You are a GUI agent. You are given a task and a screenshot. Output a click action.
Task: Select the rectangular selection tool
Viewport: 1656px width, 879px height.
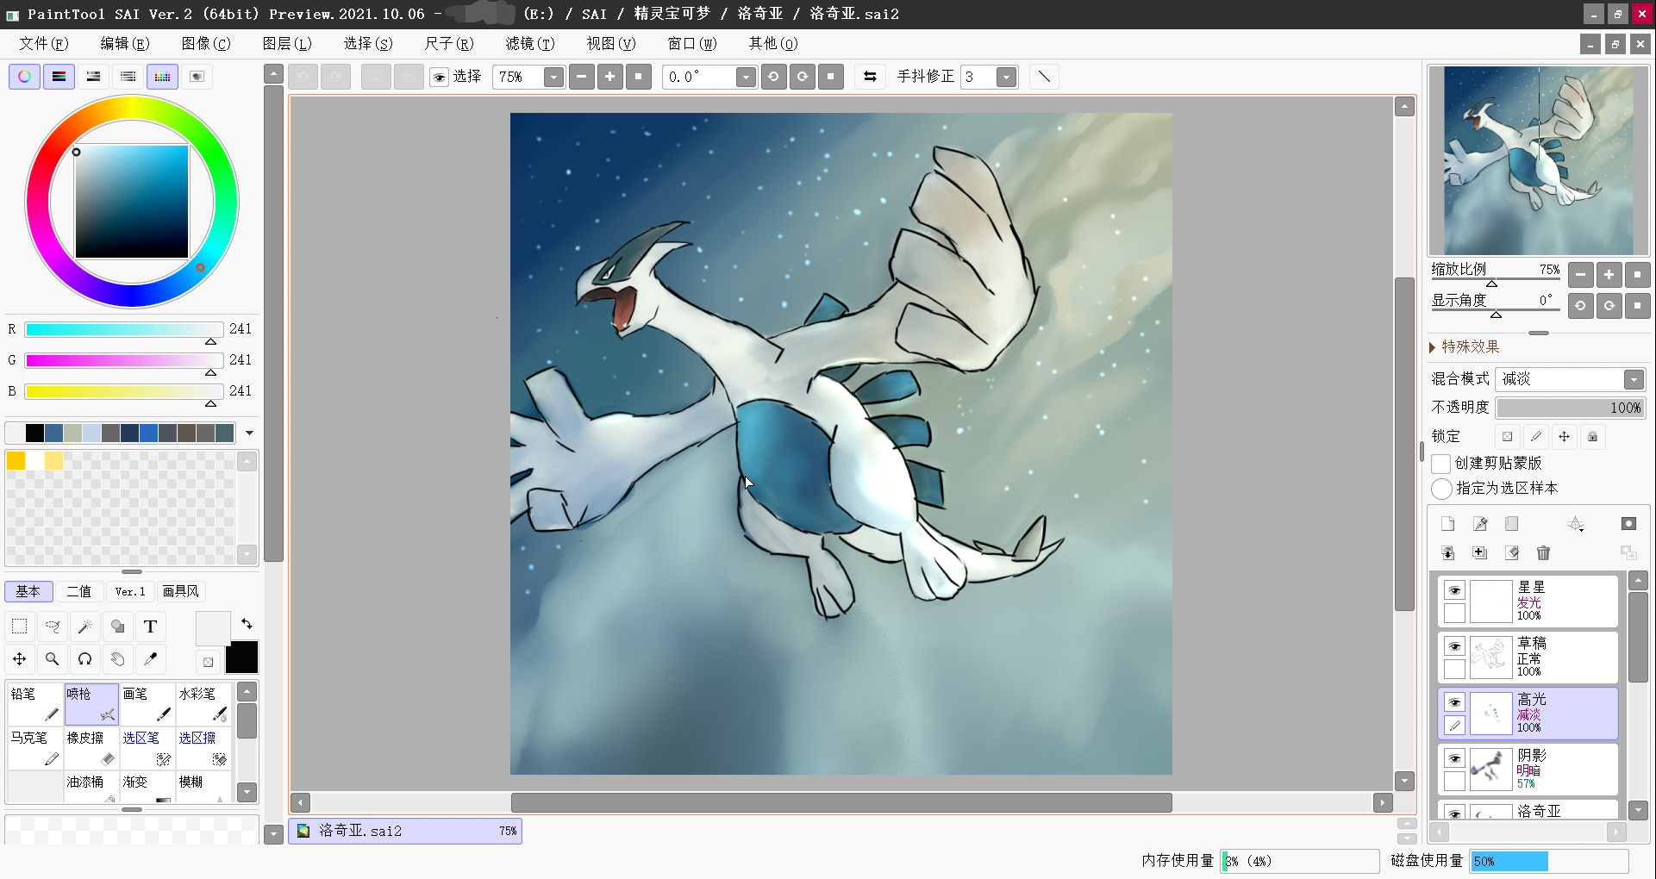(20, 627)
